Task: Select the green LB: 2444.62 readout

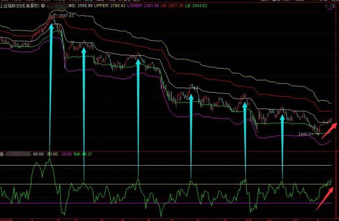Action: [x=196, y=6]
